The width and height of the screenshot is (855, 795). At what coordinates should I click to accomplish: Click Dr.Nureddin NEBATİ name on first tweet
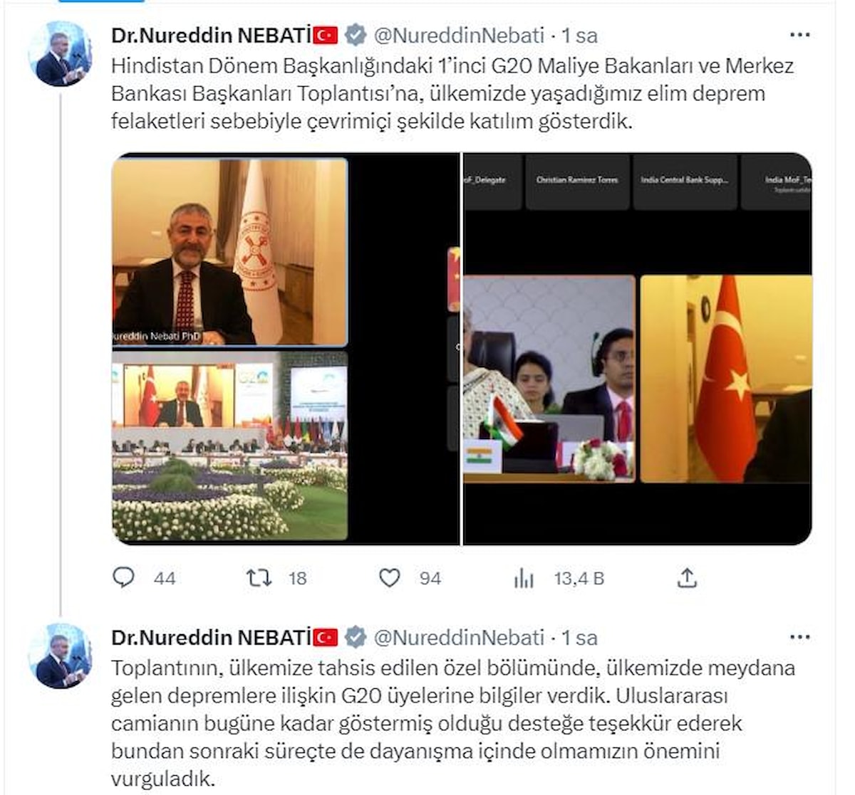click(x=212, y=35)
